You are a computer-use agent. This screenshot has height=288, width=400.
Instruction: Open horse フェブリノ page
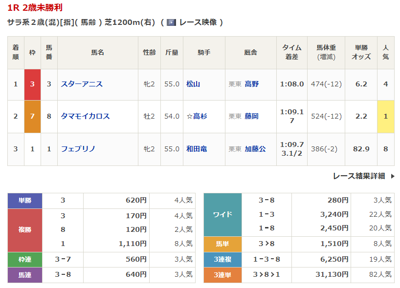78,149
